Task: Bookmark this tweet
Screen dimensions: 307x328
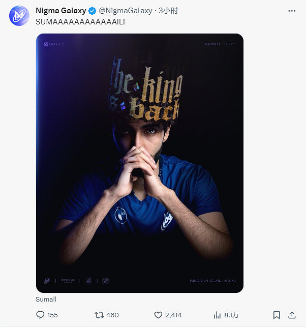Action: (277, 315)
